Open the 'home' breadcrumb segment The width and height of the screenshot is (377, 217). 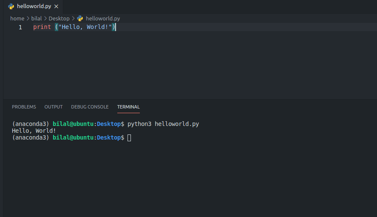click(17, 19)
